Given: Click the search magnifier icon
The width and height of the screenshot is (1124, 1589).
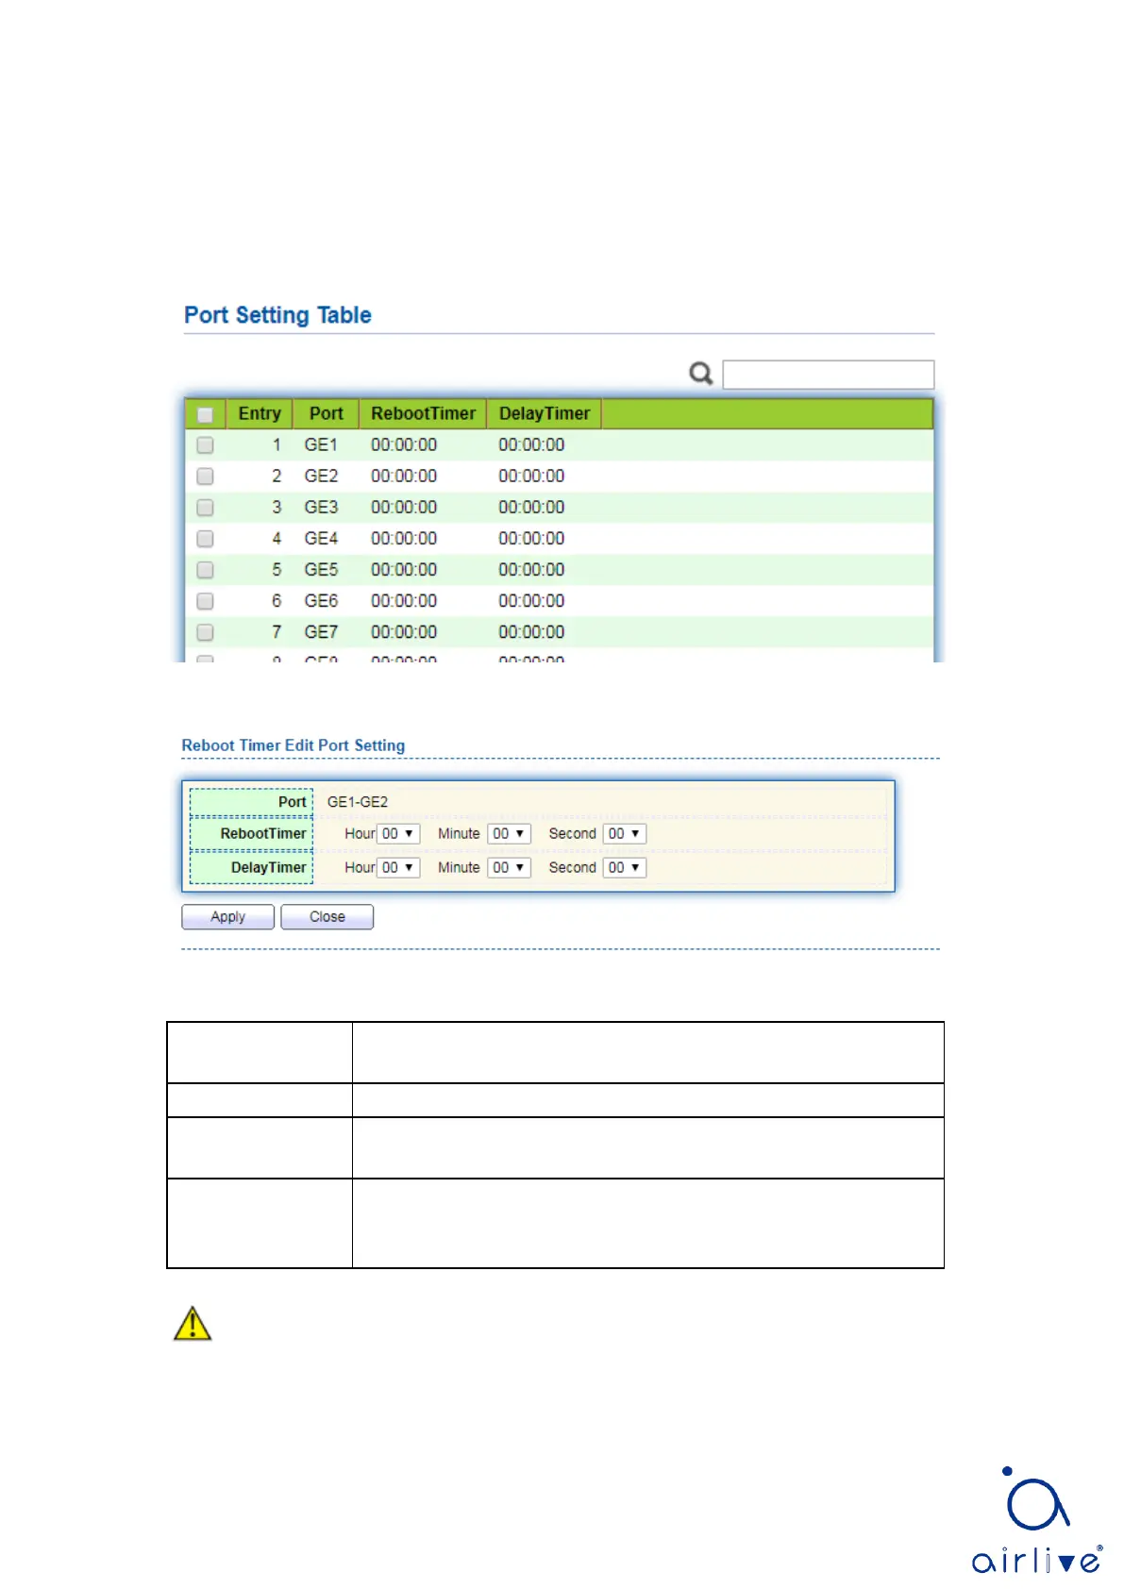Looking at the screenshot, I should coord(700,374).
